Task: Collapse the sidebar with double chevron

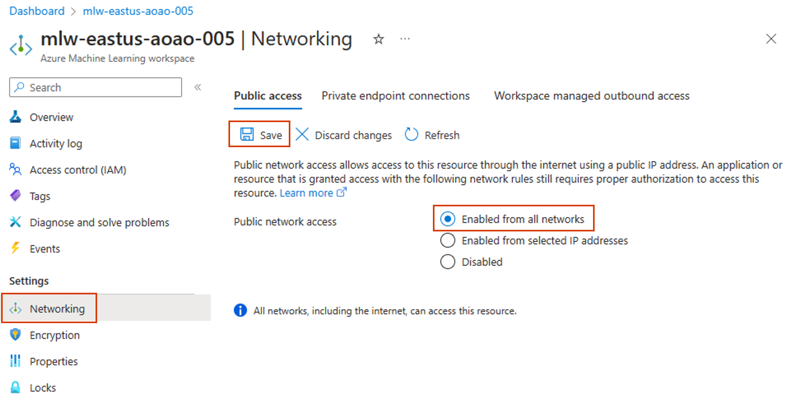Action: [x=197, y=87]
